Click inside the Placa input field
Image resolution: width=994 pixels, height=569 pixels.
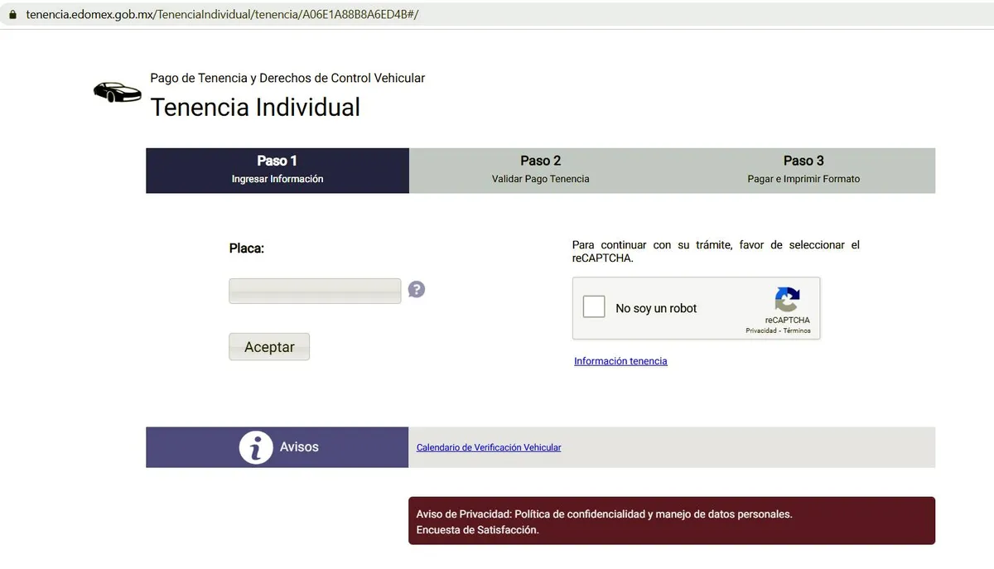[x=315, y=291]
